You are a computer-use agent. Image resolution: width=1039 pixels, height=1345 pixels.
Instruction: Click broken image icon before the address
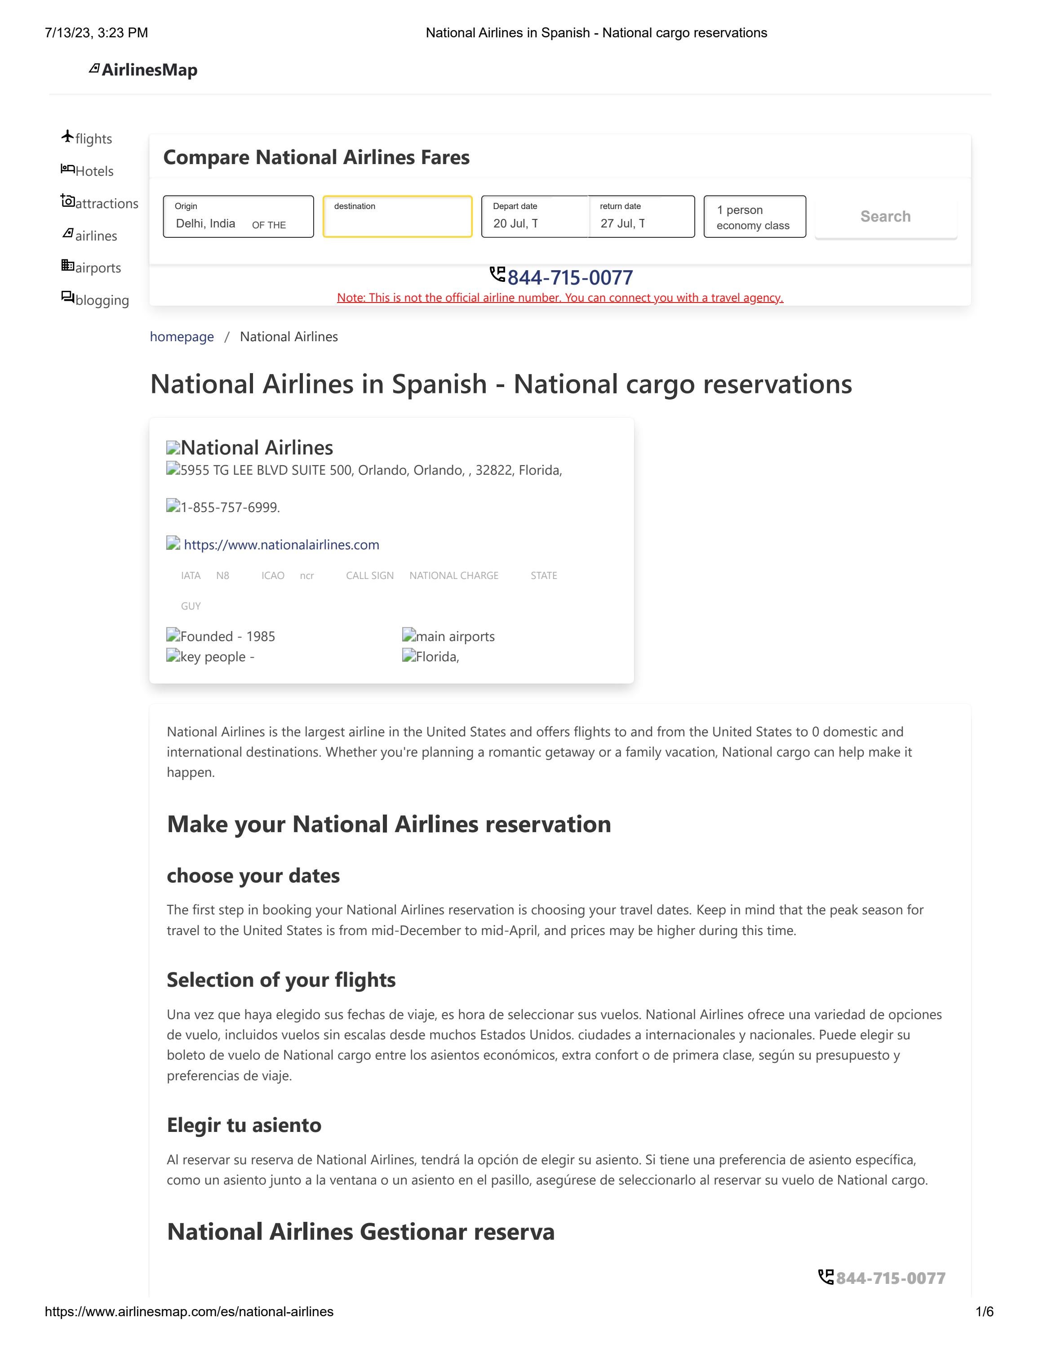click(173, 469)
